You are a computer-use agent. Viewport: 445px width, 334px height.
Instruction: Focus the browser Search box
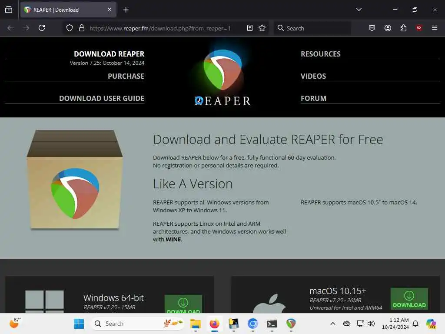point(312,28)
